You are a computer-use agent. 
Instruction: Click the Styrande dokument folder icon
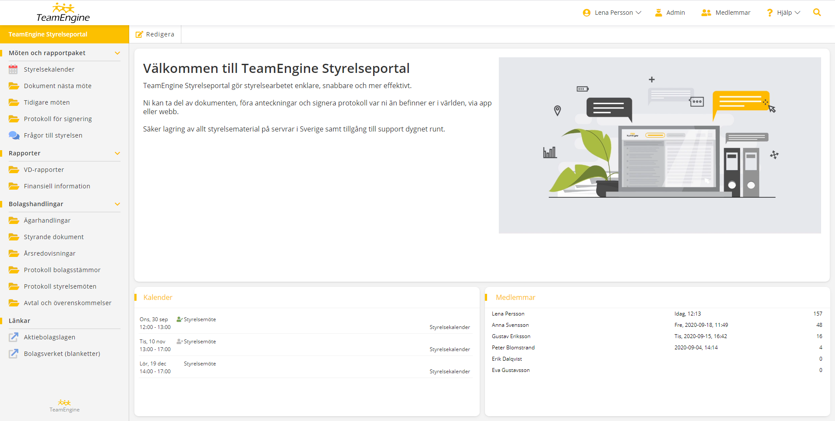[x=14, y=237]
